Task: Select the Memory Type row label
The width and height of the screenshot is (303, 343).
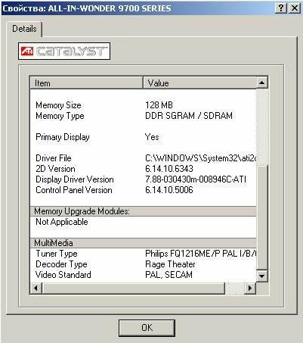Action: pos(60,116)
